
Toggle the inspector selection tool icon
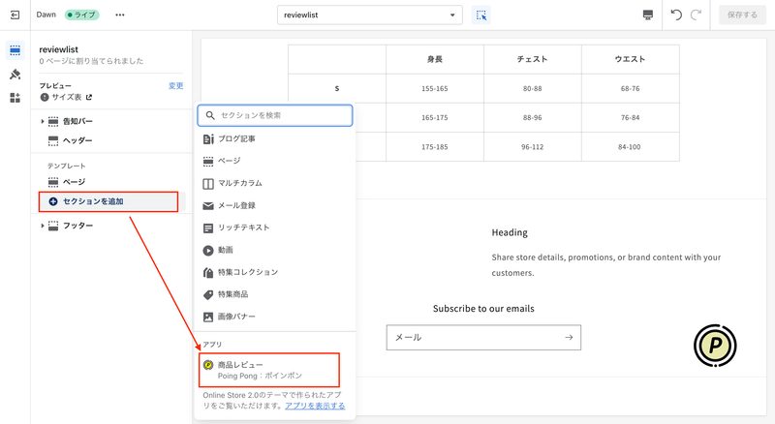click(x=481, y=15)
